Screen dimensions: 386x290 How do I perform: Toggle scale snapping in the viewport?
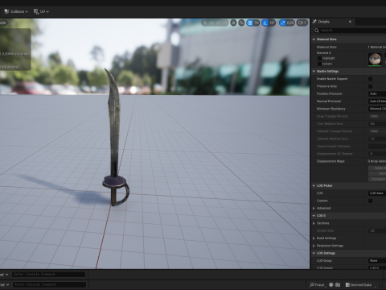(x=282, y=23)
